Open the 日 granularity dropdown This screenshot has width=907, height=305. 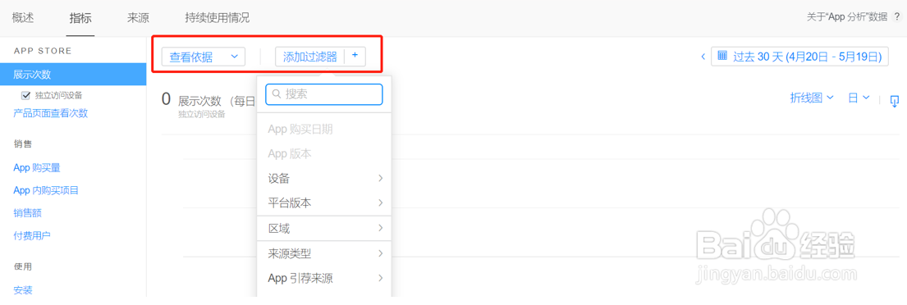pos(859,98)
